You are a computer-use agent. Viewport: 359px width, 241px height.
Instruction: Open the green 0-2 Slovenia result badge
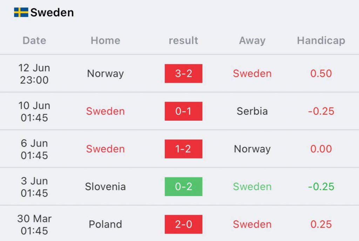pos(184,187)
